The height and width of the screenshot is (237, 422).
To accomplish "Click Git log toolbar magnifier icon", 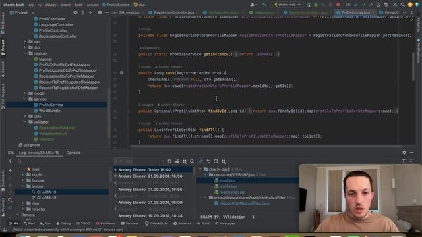I will (192, 161).
